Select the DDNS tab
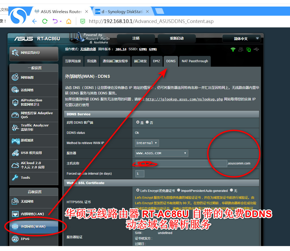Viewport: 290px width, 251px height. [171, 61]
